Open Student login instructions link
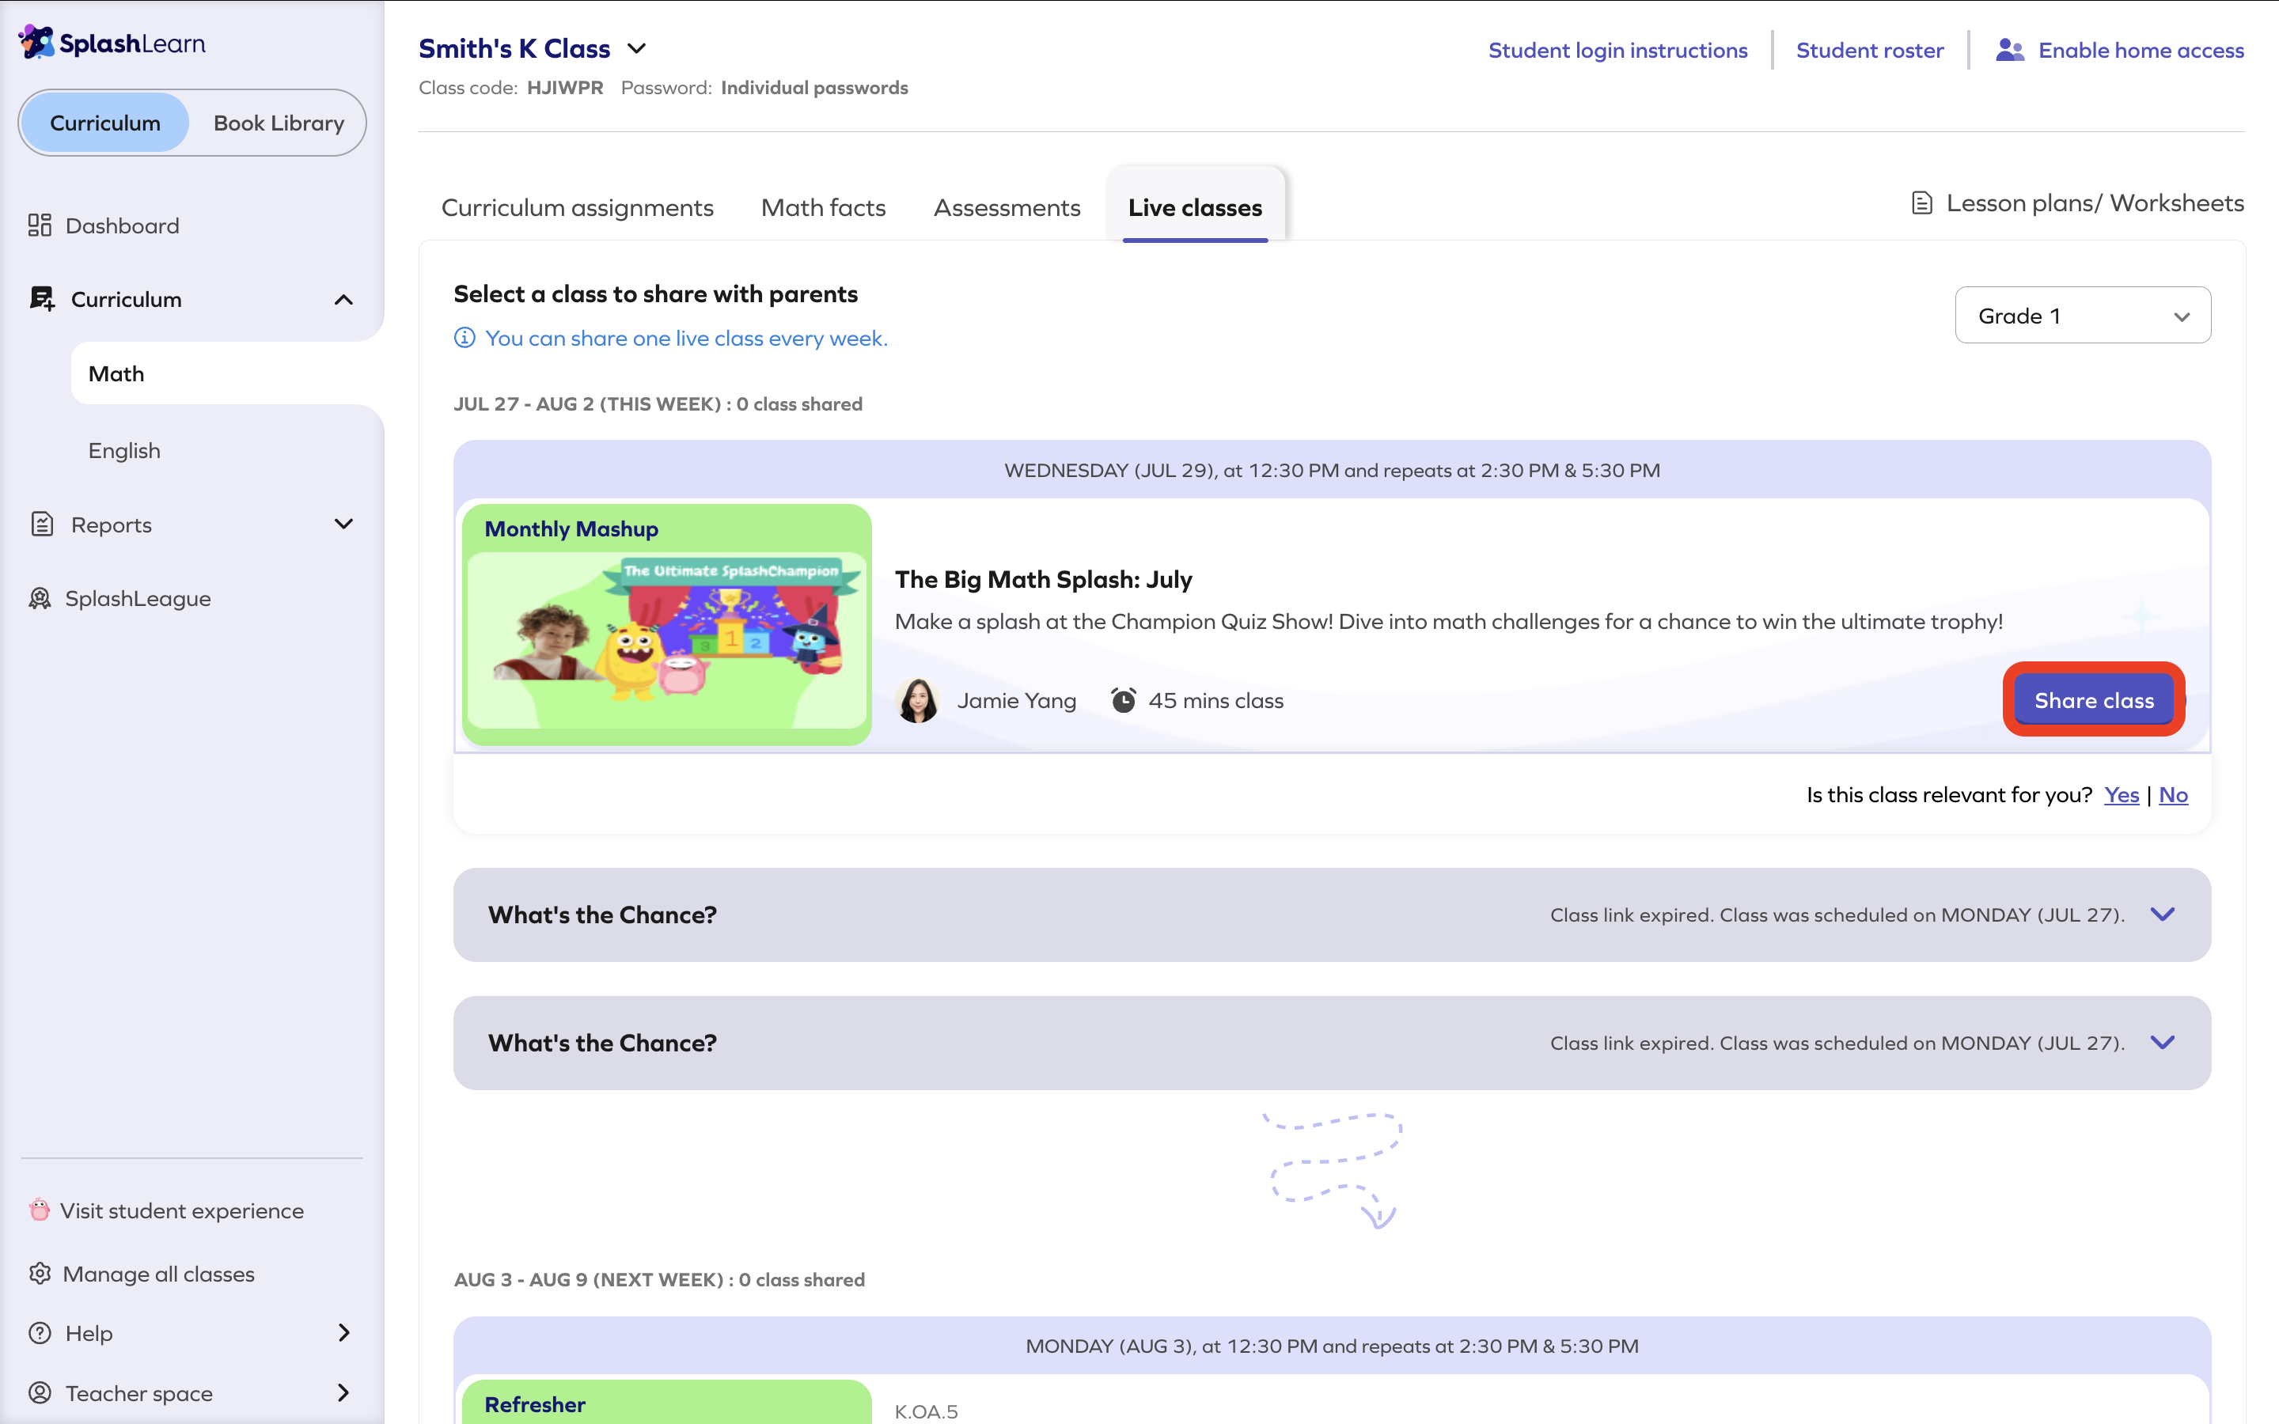 click(1617, 50)
